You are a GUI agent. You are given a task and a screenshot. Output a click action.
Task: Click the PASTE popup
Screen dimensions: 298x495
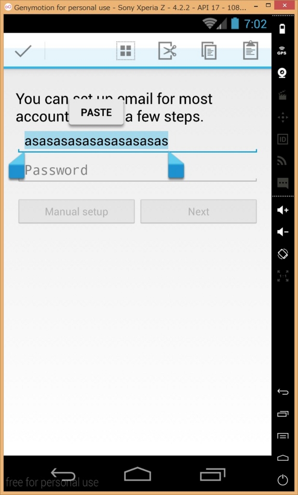click(96, 112)
